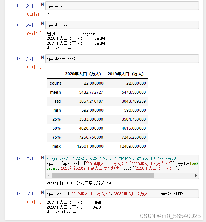Run the cell In [76] with print statement
The width and height of the screenshot is (206, 222).
tap(42, 158)
